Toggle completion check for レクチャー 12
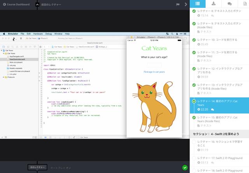The height and width of the screenshot is (173, 249). click(x=194, y=69)
